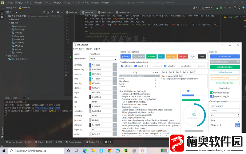Click the outline button
This screenshot has height=154, width=246.
225,72
